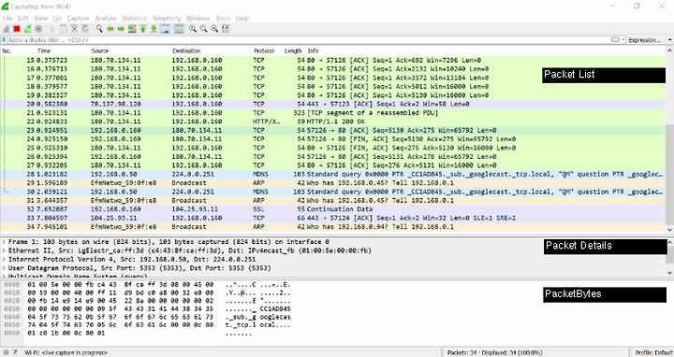Select packet 29 ARP who has 192.168.0.45
Screen dimensions: 674x357
click(x=333, y=183)
